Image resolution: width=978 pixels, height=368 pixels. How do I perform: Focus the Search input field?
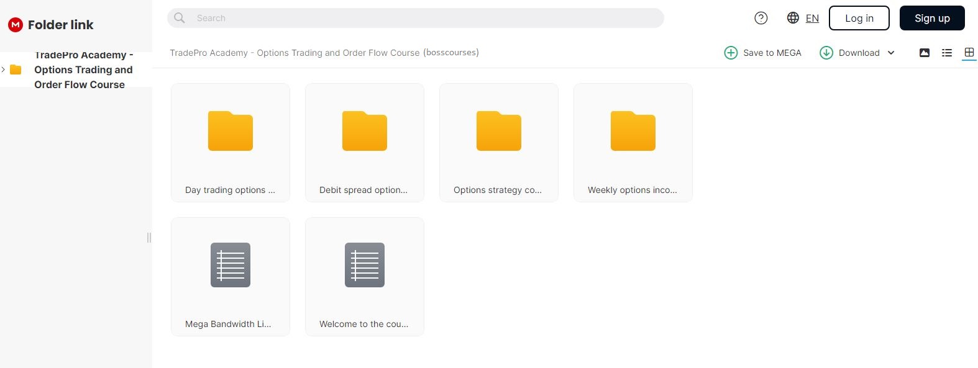click(416, 18)
